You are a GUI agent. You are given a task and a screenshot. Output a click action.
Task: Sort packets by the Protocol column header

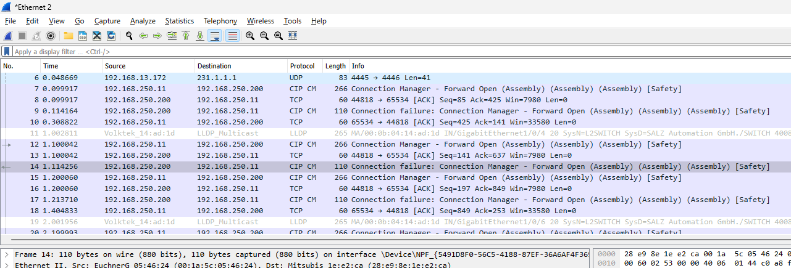click(x=303, y=66)
